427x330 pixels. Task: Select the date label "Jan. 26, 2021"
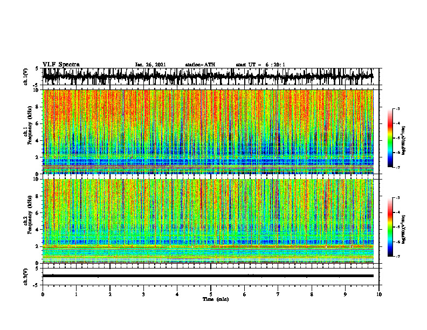coord(150,65)
